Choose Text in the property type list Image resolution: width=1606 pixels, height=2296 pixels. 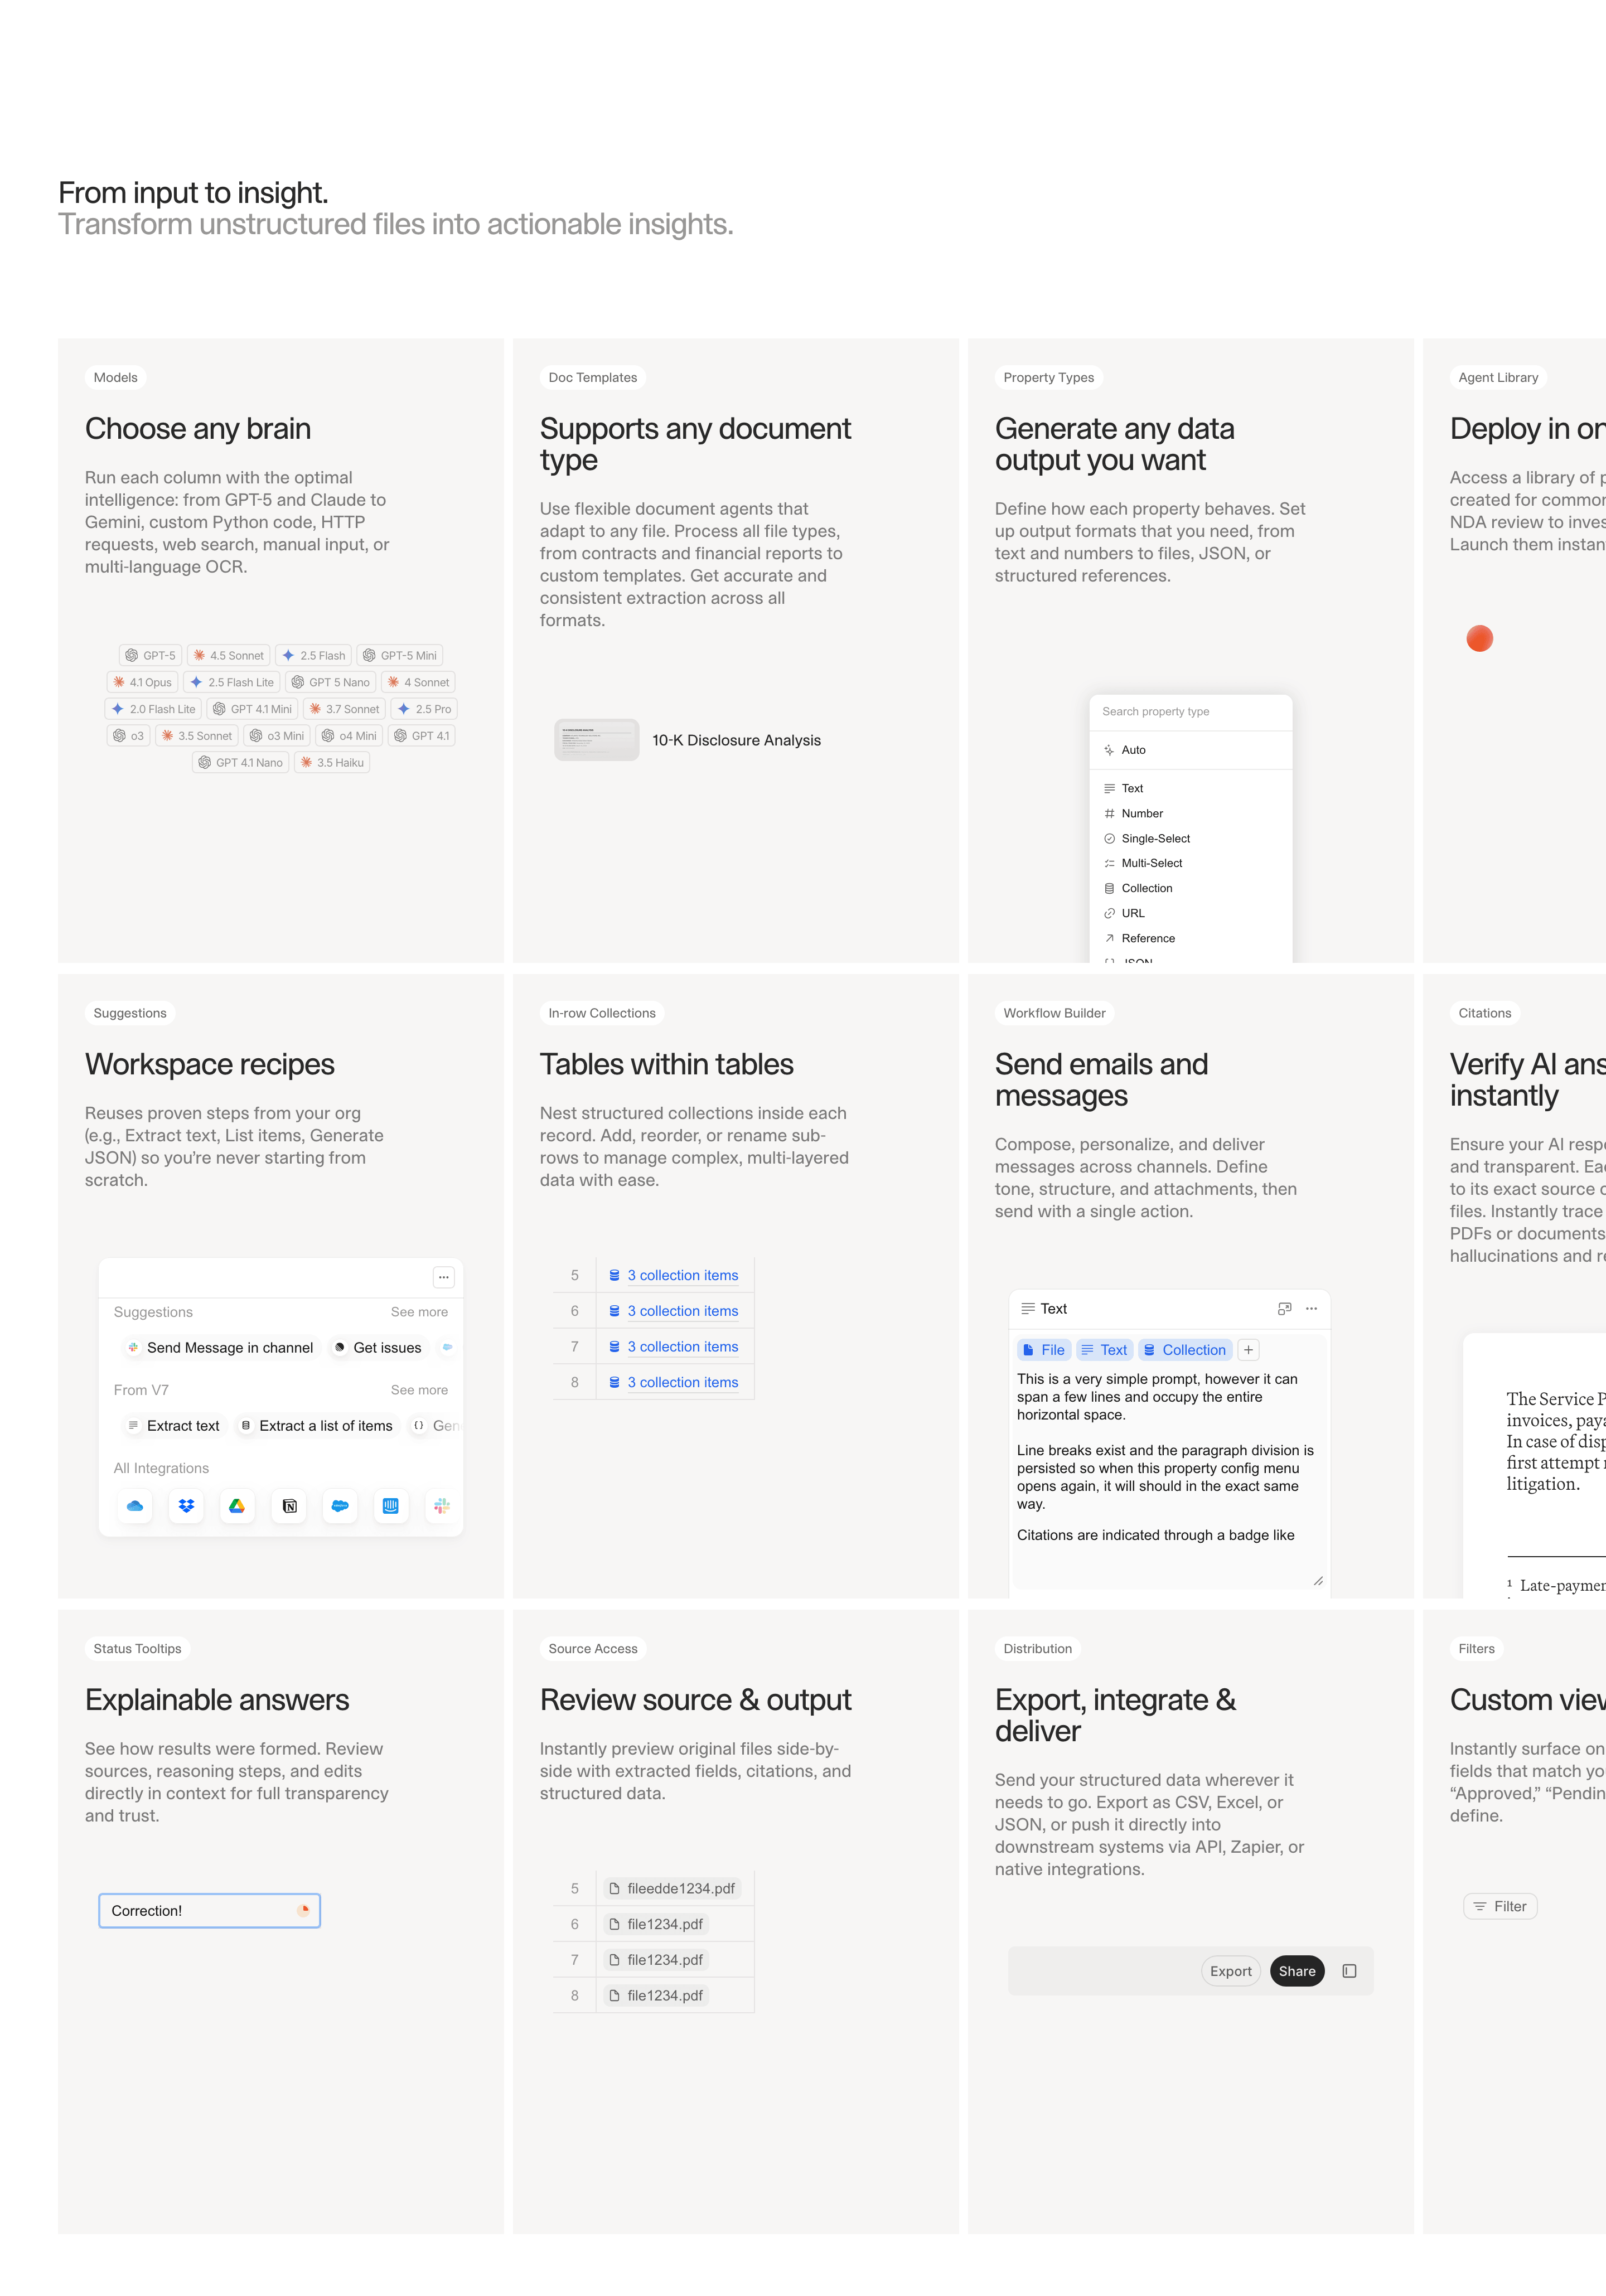pos(1190,789)
